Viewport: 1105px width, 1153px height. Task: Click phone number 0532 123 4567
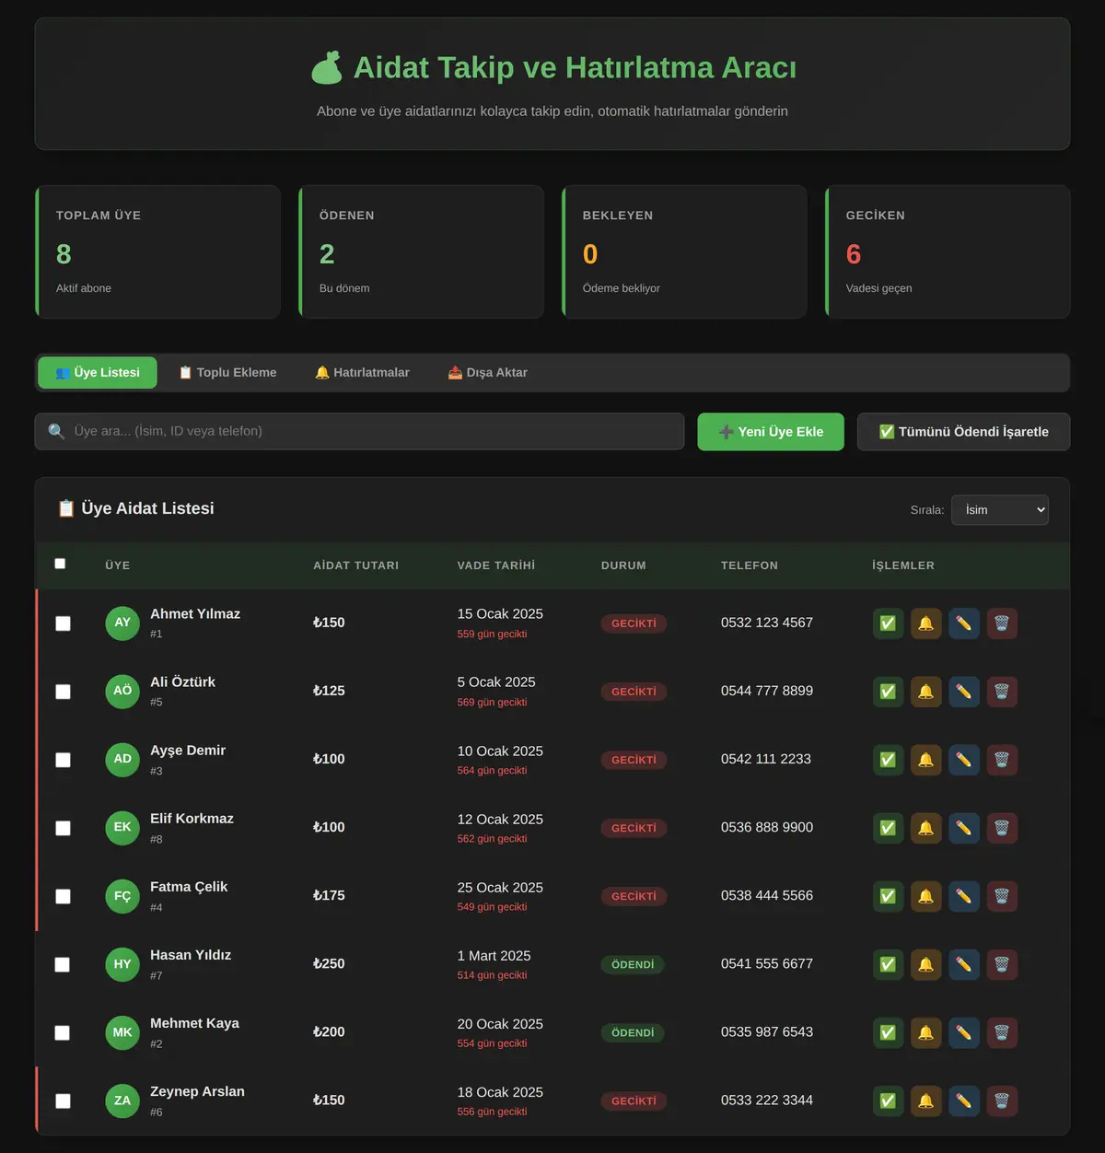coord(767,623)
